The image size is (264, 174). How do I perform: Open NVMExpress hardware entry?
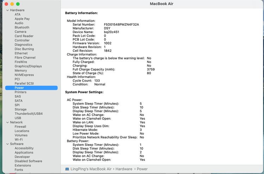[24, 75]
